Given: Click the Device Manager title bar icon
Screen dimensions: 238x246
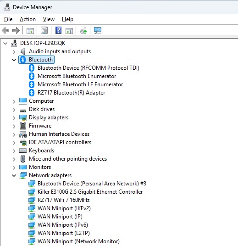Looking at the screenshot, I should coord(6,7).
